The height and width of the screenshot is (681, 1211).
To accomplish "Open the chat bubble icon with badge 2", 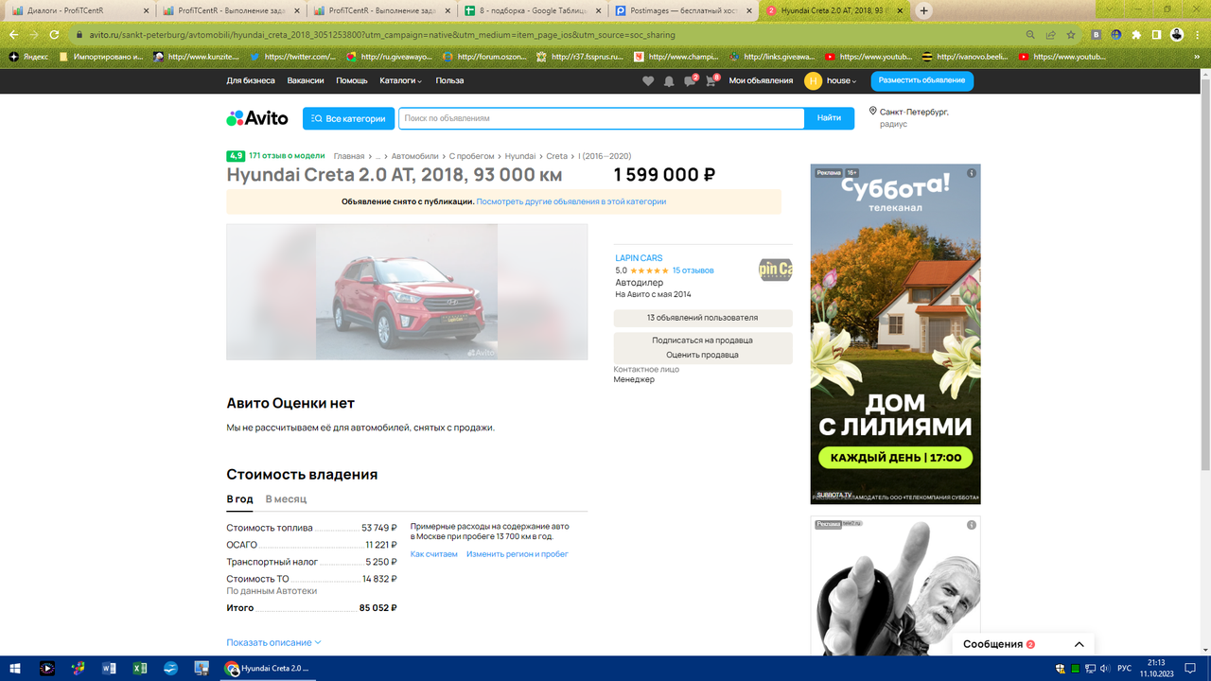I will pyautogui.click(x=689, y=80).
